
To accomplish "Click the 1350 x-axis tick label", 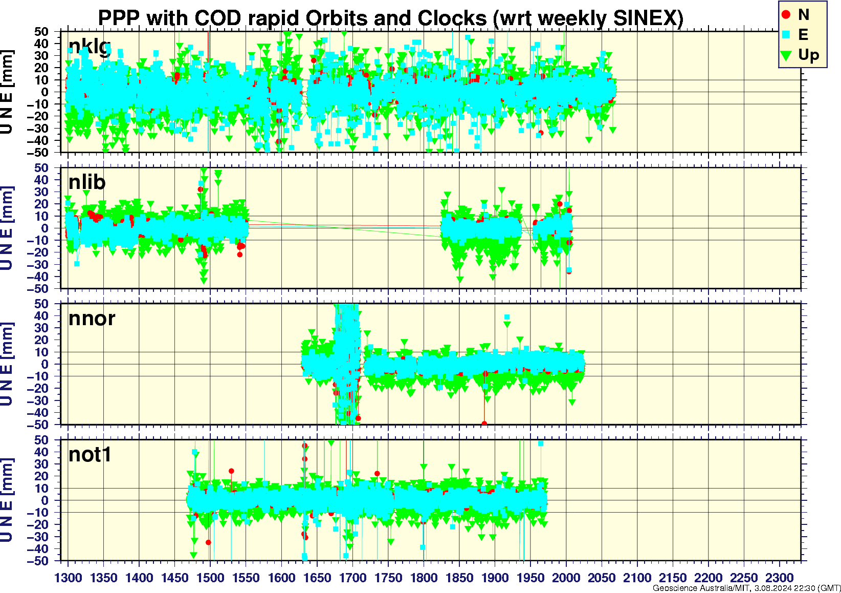I will 104,578.
